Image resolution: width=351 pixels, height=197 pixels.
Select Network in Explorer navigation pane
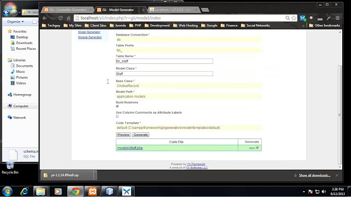coord(19,118)
